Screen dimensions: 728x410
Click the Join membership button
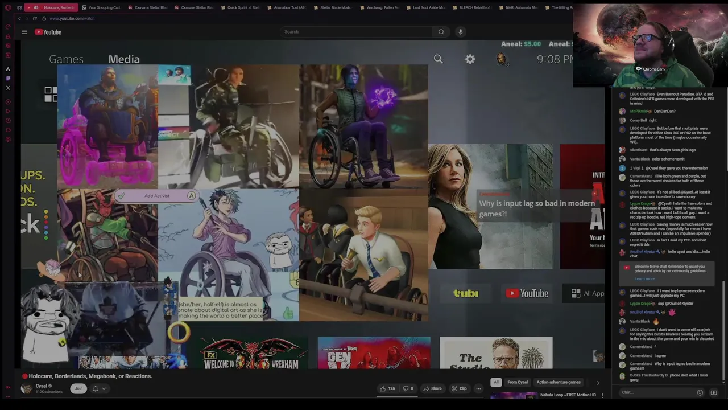pyautogui.click(x=78, y=388)
